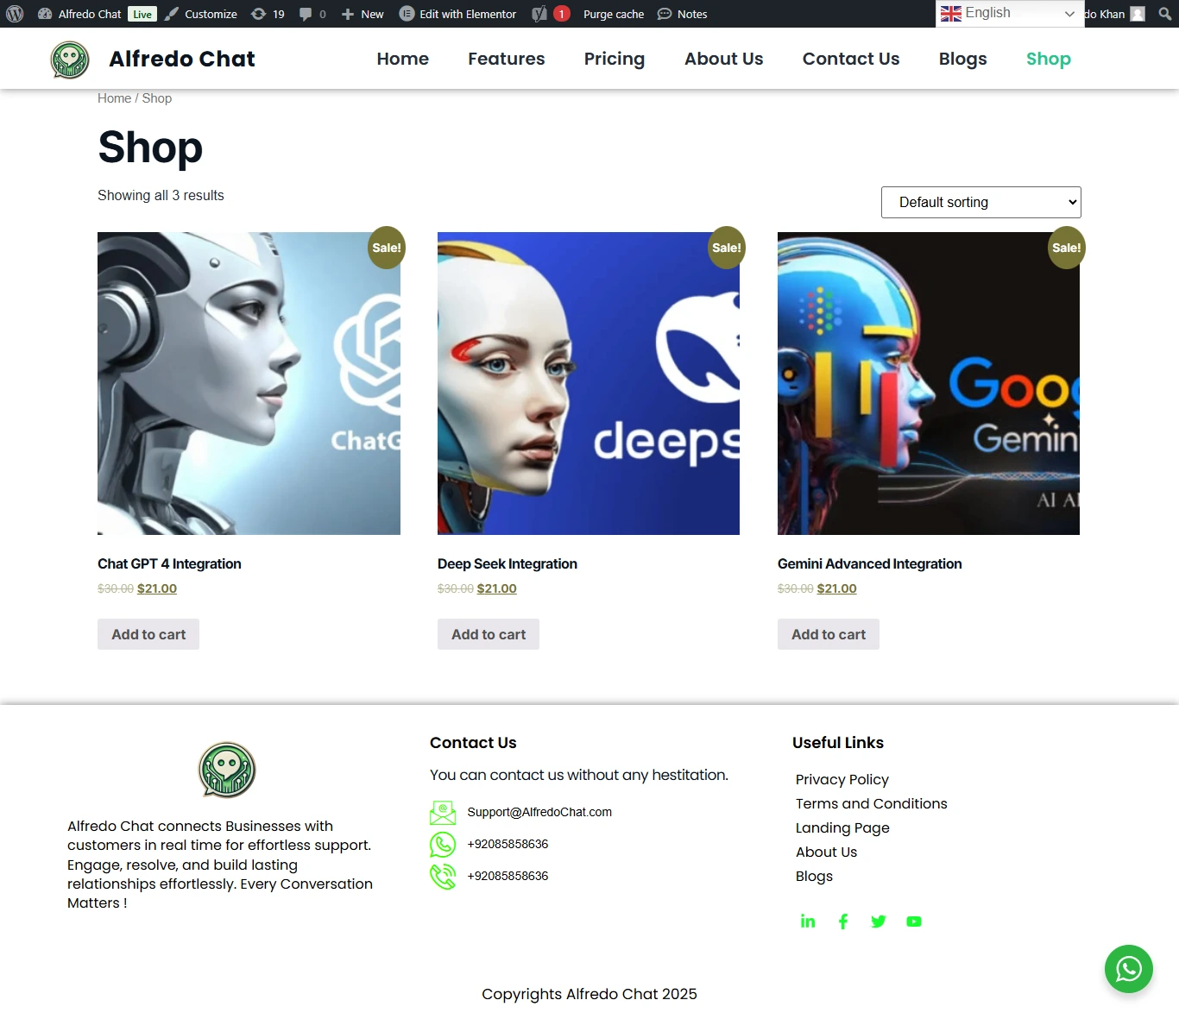1179x1019 pixels.
Task: Add Chat GPT 4 Integration to cart
Action: point(148,634)
